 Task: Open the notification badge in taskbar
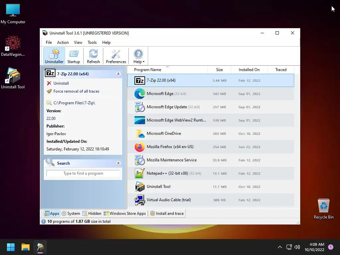(331, 247)
